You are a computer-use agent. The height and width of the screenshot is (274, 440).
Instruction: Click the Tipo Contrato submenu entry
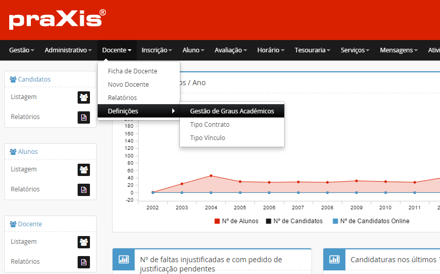[x=210, y=125]
